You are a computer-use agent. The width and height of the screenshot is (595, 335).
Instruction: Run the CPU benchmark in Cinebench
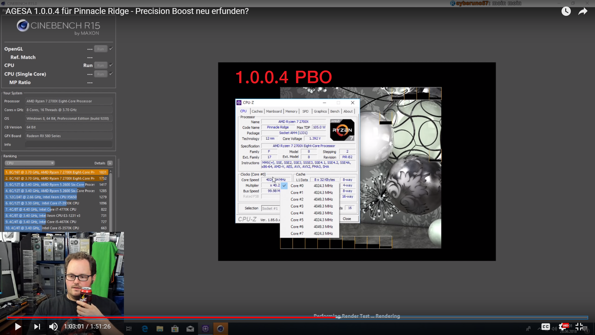pyautogui.click(x=100, y=65)
